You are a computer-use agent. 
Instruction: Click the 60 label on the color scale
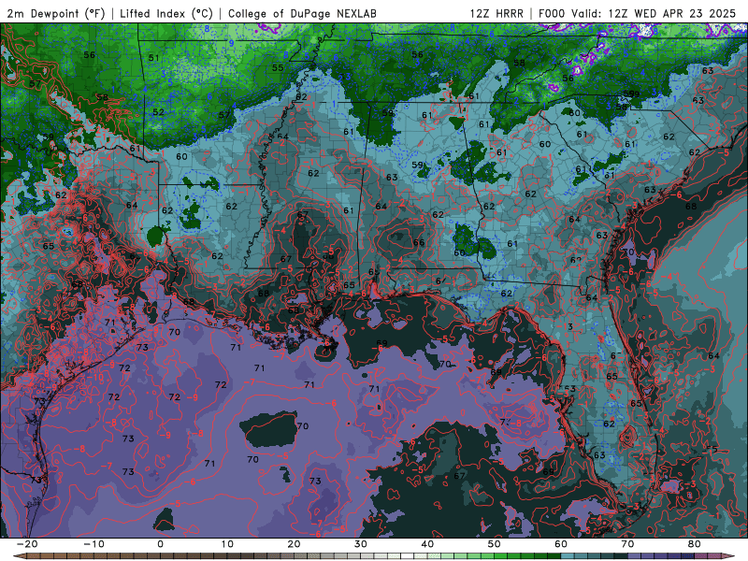(561, 544)
